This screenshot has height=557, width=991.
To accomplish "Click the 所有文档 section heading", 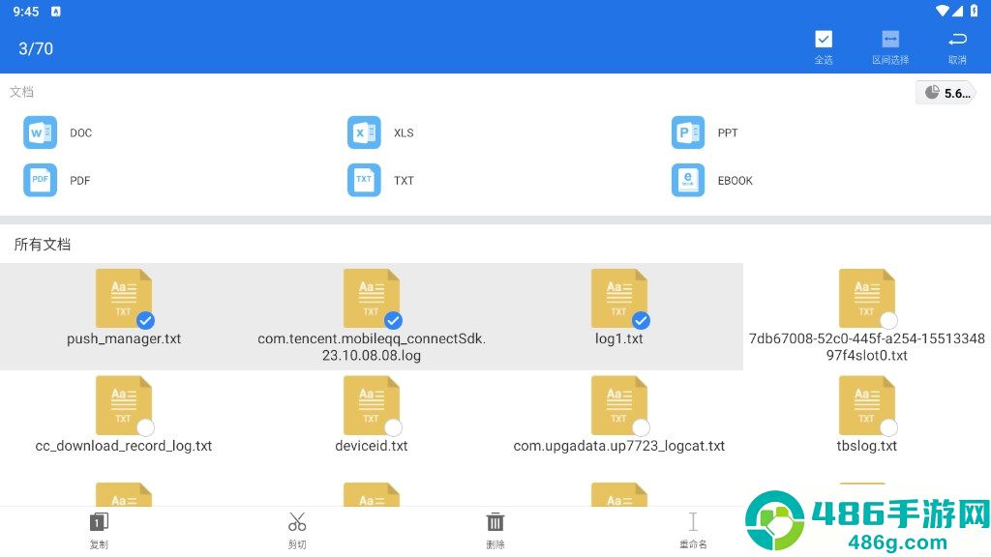I will coord(43,245).
